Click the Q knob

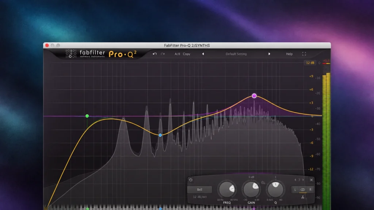tap(275, 189)
